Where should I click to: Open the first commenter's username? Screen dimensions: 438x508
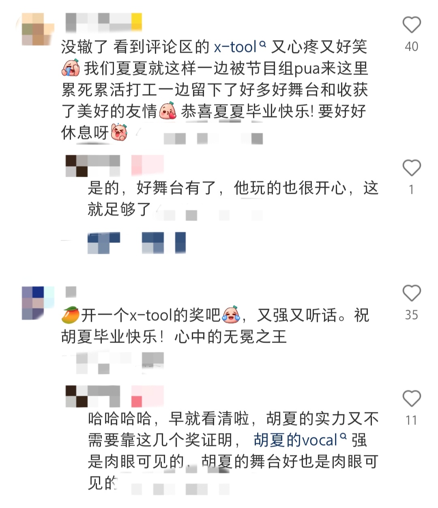[104, 22]
